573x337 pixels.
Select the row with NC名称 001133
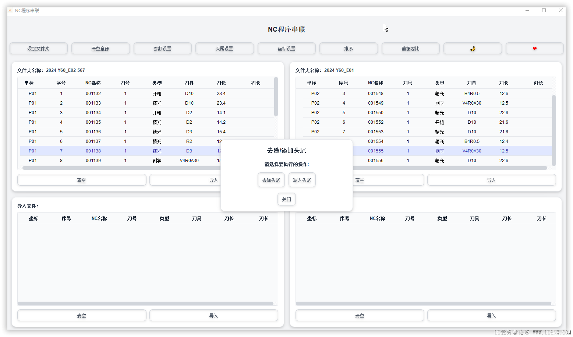147,103
